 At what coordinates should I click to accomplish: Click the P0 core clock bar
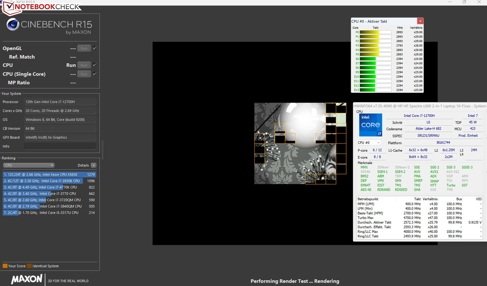(375, 32)
